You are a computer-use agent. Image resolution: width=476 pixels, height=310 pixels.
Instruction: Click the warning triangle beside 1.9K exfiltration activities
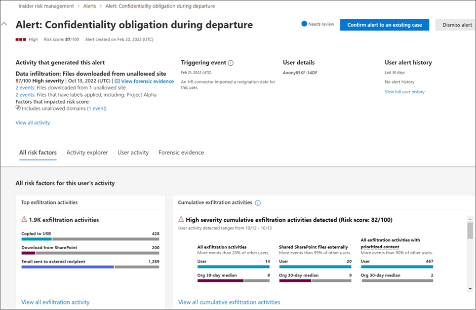(24, 220)
